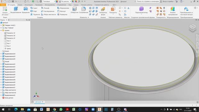This screenshot has width=199, height=112.
Task: Search the model browser with magnifier icon
Action: pos(27,20)
